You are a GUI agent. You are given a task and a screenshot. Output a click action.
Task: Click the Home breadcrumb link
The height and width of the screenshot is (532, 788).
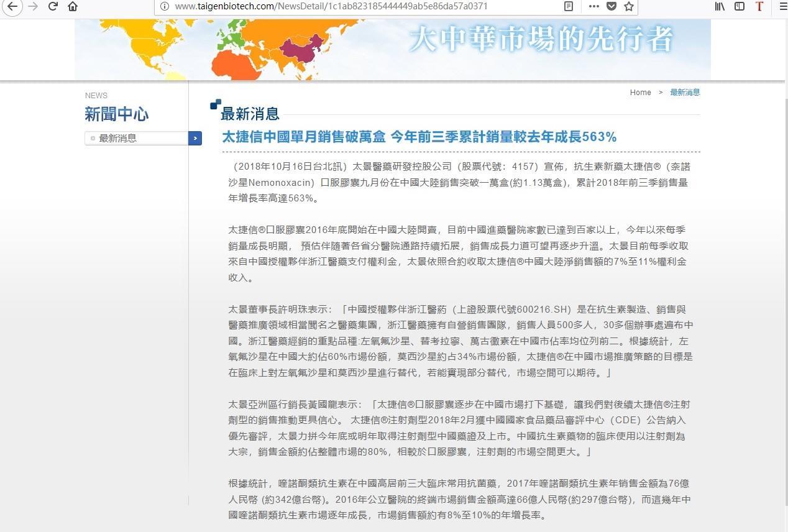(640, 93)
